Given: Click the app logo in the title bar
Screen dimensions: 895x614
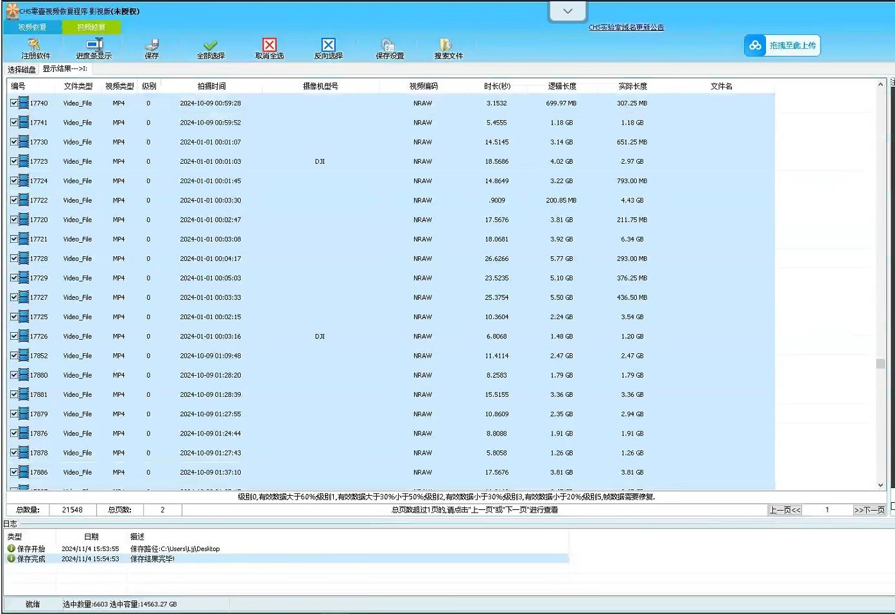Looking at the screenshot, I should [x=12, y=11].
